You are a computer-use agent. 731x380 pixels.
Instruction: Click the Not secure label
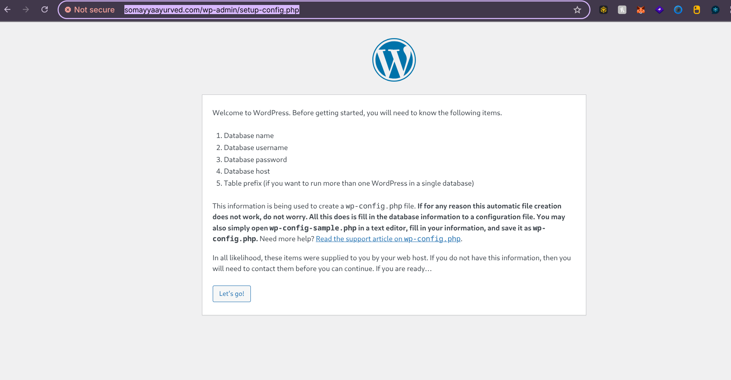click(x=94, y=10)
